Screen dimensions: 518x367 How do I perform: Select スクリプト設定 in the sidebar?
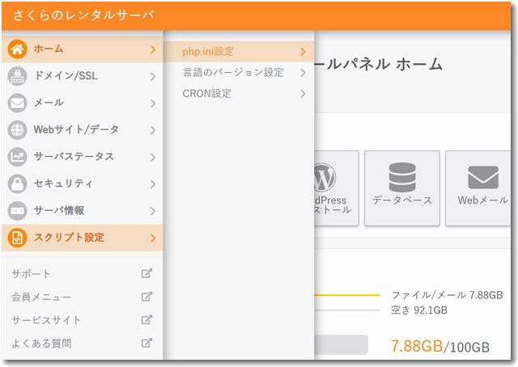click(x=83, y=238)
